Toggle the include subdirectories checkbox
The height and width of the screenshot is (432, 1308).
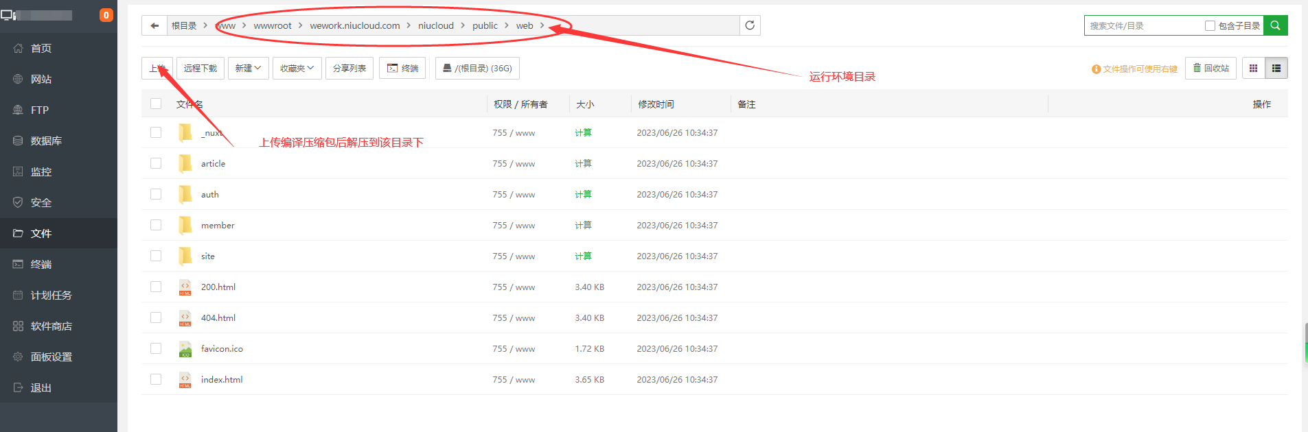(1210, 26)
